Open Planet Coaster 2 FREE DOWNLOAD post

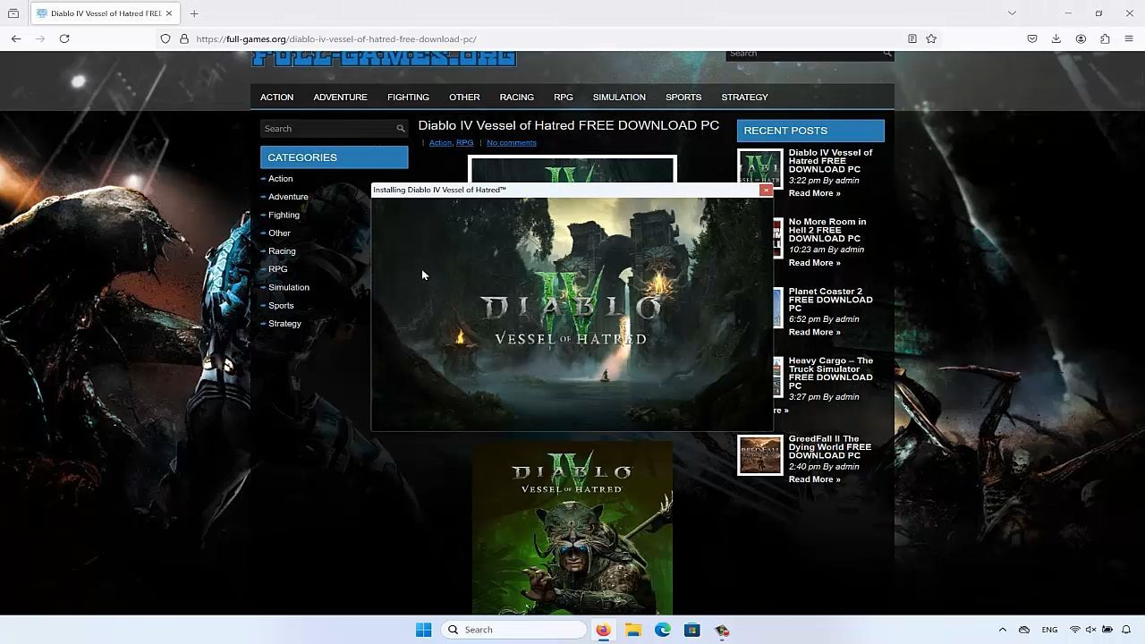(830, 300)
